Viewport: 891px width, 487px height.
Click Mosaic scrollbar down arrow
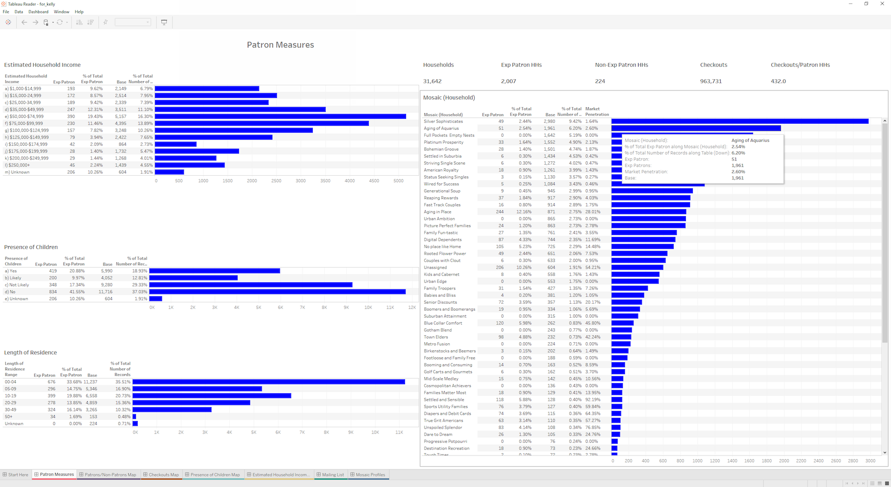tap(885, 452)
